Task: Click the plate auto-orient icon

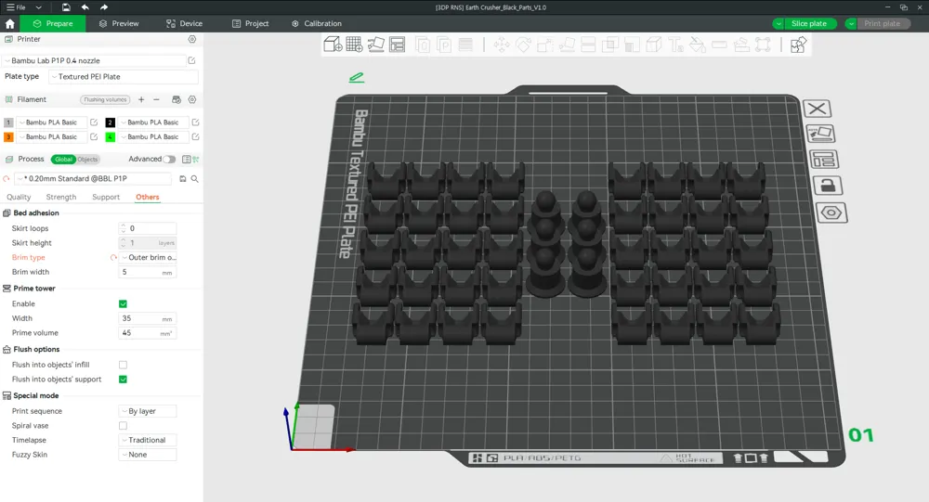Action: click(x=820, y=134)
